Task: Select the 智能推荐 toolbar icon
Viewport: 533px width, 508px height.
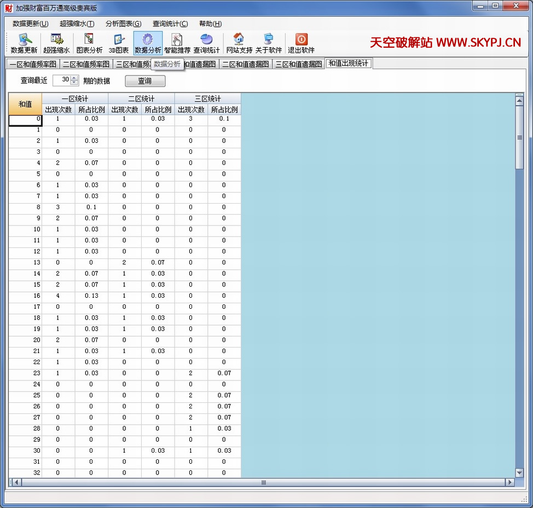Action: tap(177, 43)
